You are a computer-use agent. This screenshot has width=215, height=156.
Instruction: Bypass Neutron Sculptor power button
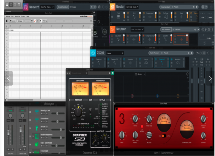[159, 36]
